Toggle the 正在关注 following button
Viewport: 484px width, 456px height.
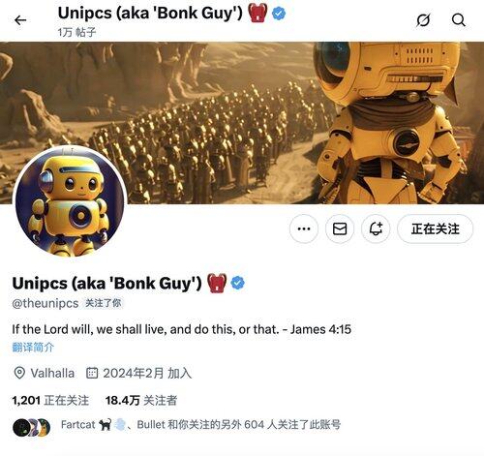click(x=435, y=228)
